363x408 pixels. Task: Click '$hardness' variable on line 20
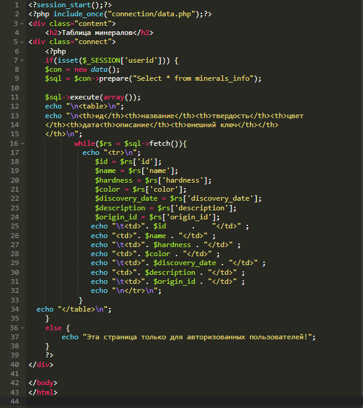[x=114, y=180]
